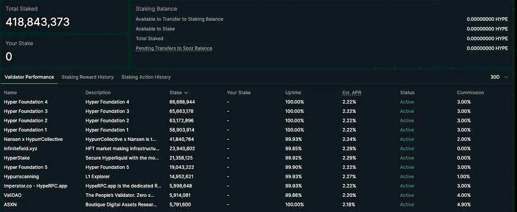
Task: Click the Your Stake 0 value
Action: [9, 57]
